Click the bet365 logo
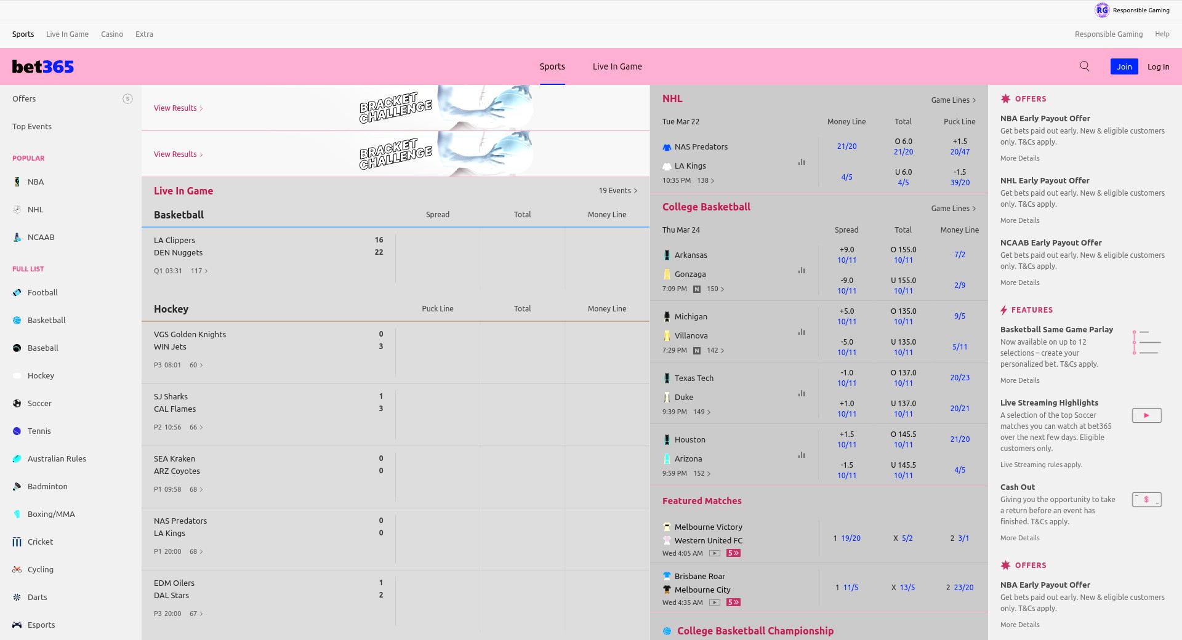The image size is (1182, 640). coord(43,66)
